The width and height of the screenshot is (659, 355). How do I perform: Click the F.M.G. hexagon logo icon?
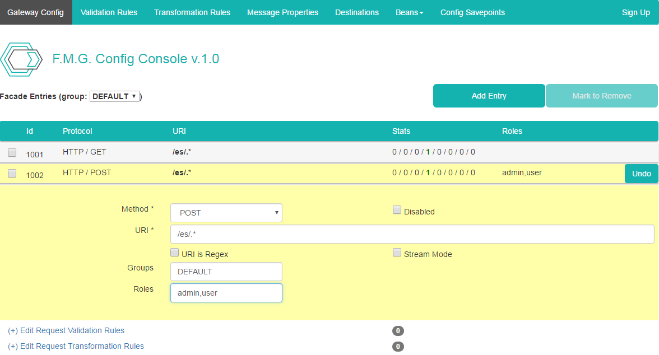pyautogui.click(x=21, y=59)
